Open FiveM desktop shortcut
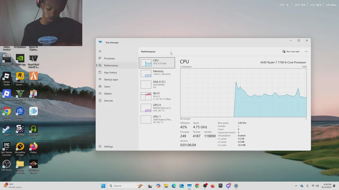The width and height of the screenshot is (339, 190). [x=33, y=78]
